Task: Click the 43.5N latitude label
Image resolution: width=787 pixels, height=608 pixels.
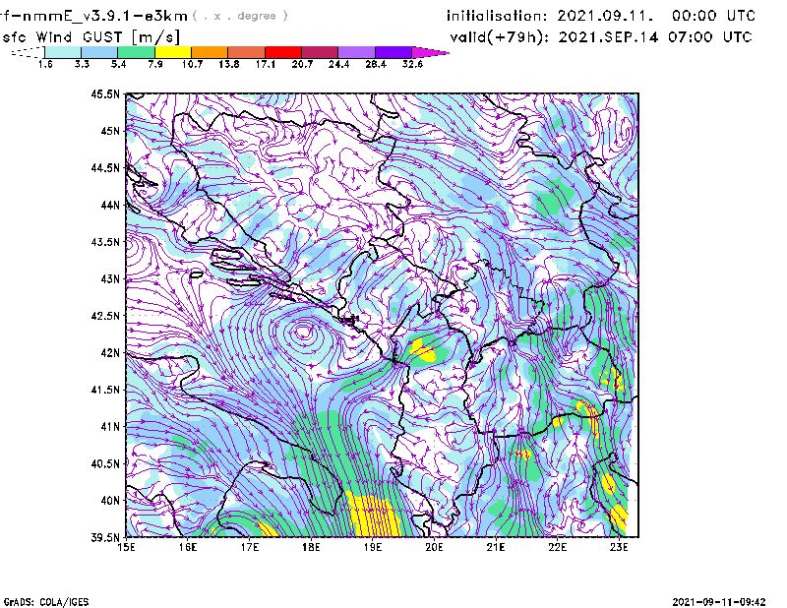Action: pos(105,242)
